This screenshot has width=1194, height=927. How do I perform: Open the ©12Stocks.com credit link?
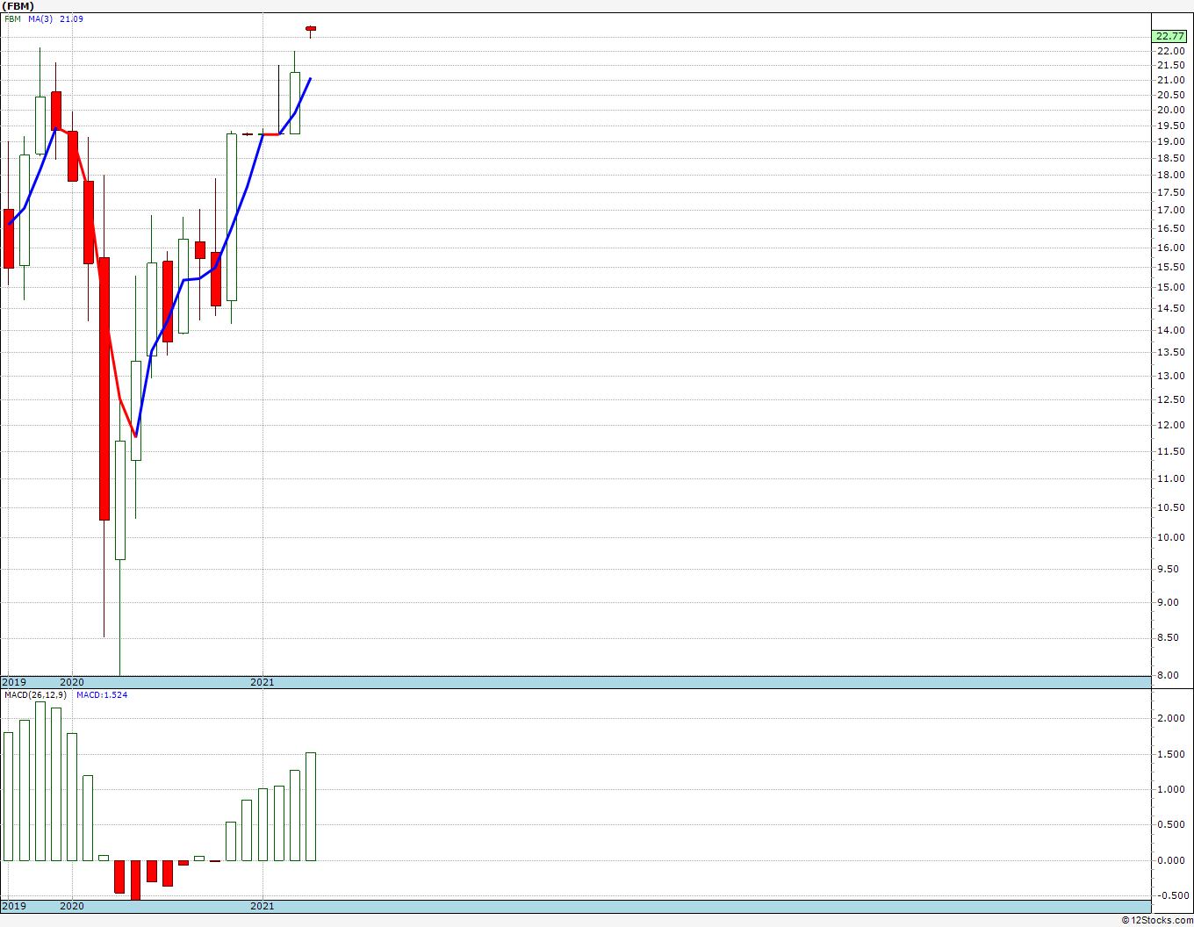pos(1157,920)
